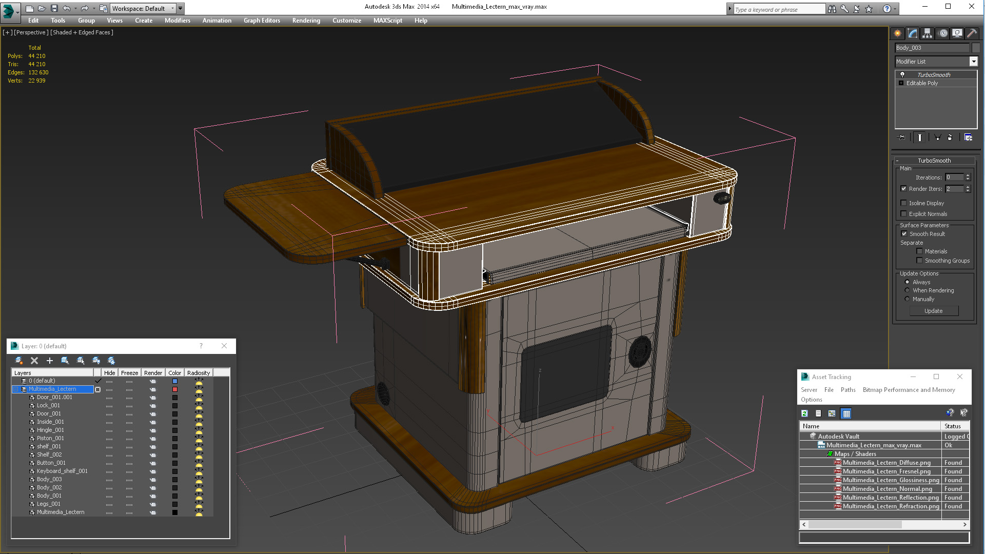Toggle the Render Iters checkbox
This screenshot has width=985, height=554.
coord(903,189)
